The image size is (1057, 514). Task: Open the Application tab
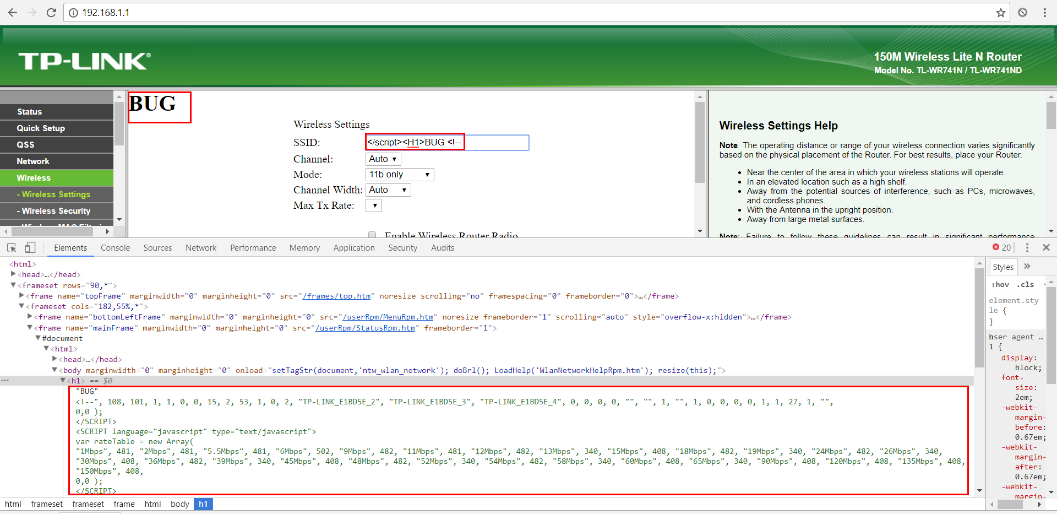tap(354, 248)
